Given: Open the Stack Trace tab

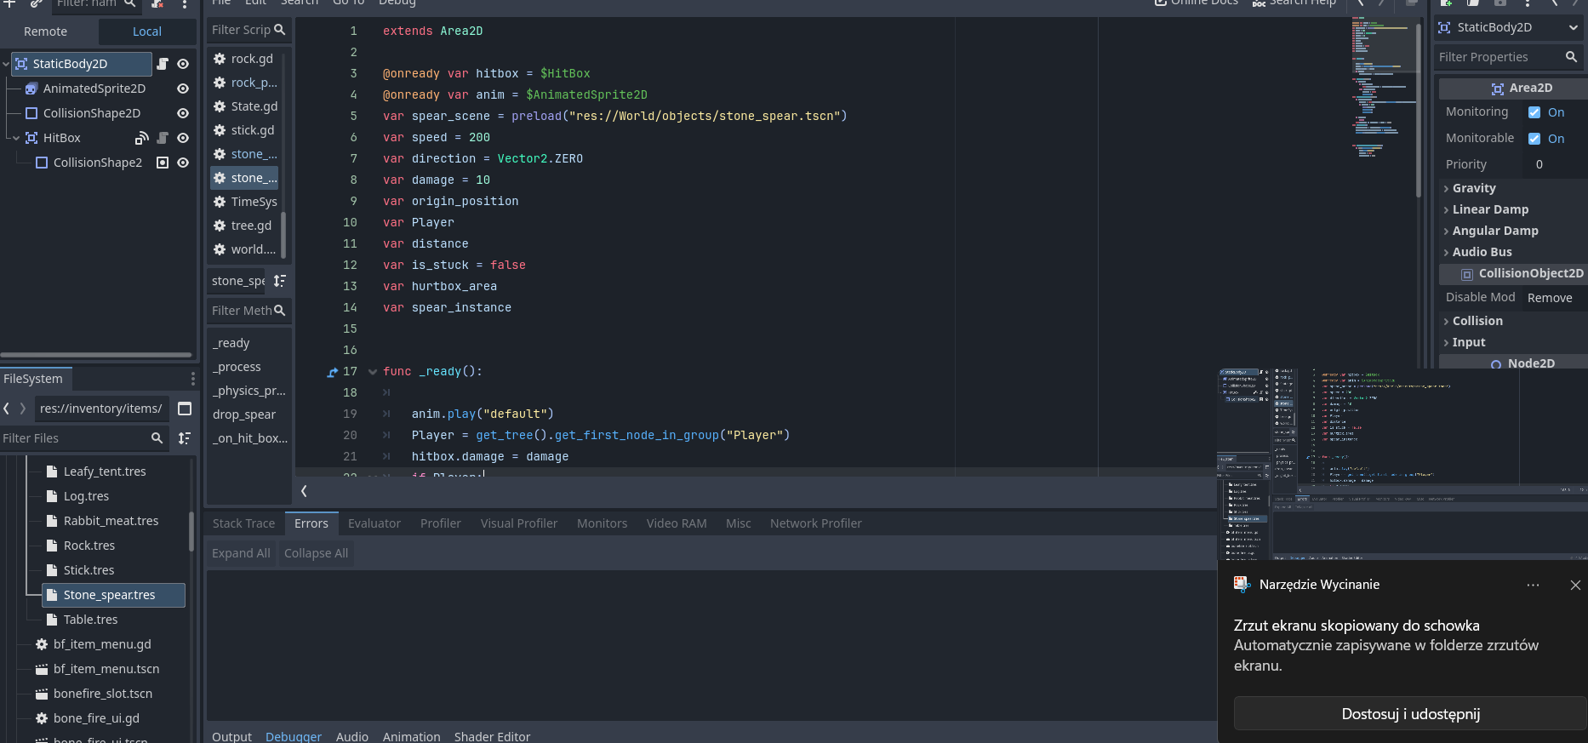Looking at the screenshot, I should tap(243, 523).
